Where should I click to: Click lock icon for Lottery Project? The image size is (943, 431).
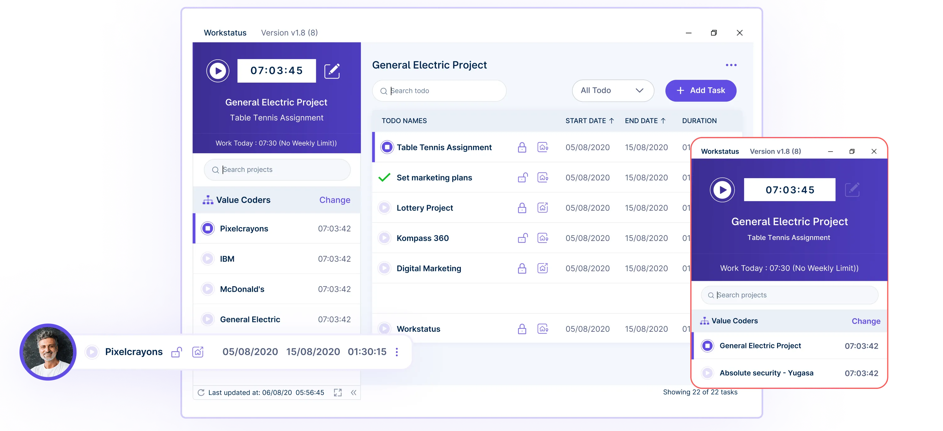[522, 208]
